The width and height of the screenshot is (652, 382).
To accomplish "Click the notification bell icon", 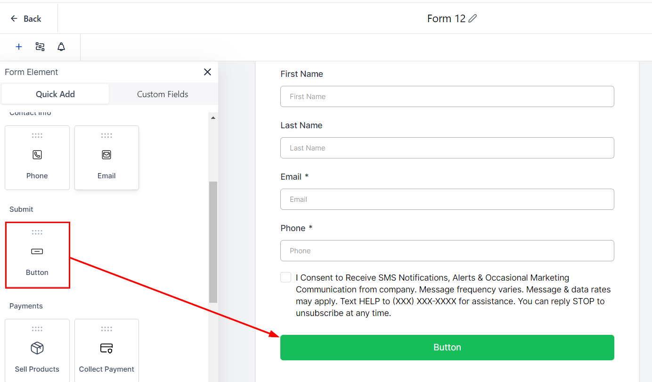I will coord(61,47).
